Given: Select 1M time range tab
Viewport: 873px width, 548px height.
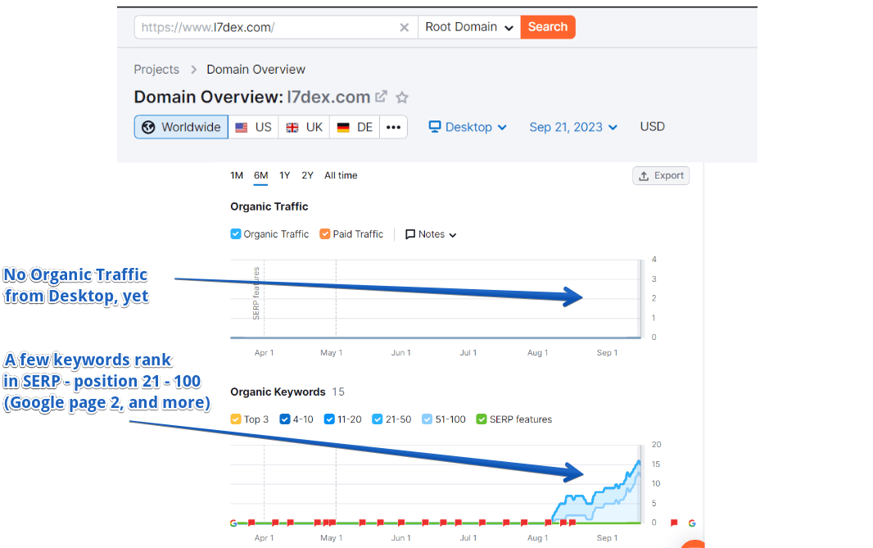Looking at the screenshot, I should (x=237, y=175).
